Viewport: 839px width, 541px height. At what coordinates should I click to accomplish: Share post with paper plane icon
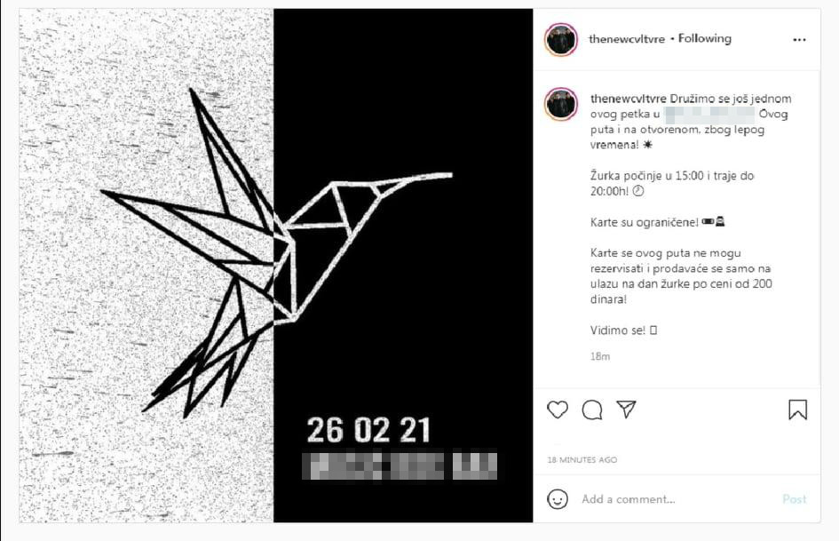(x=626, y=410)
